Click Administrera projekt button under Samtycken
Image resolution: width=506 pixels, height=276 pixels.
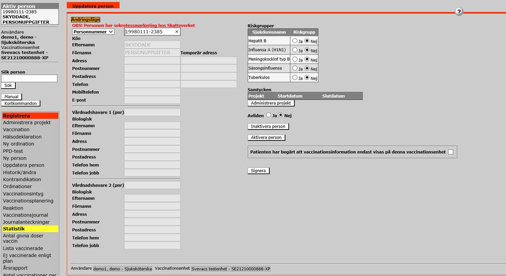point(271,103)
